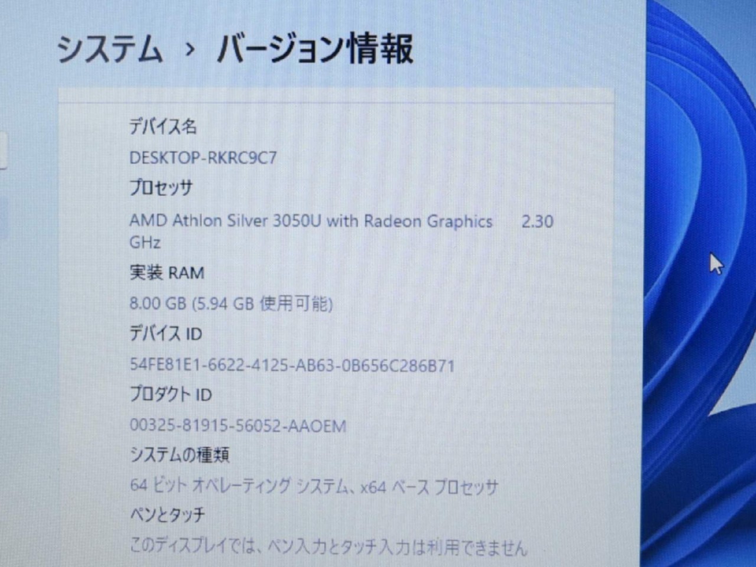Click the システム breadcrumb link

coord(109,48)
